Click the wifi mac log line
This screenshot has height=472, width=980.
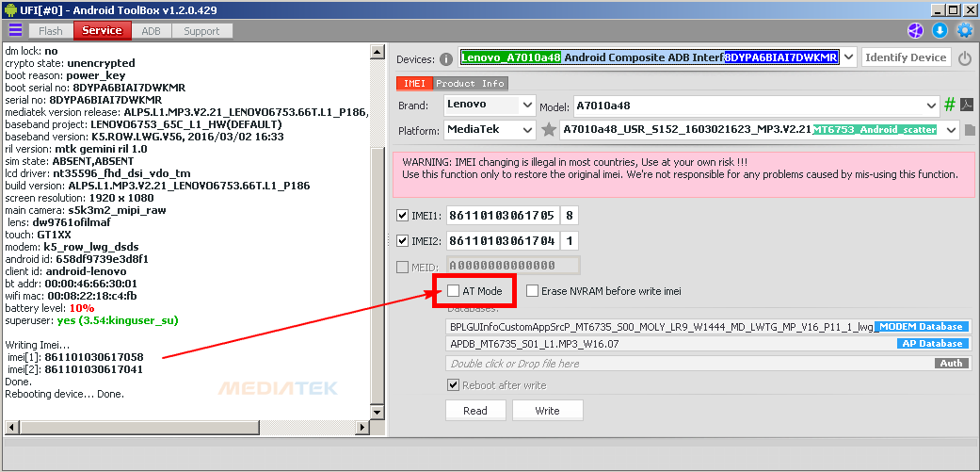click(71, 296)
